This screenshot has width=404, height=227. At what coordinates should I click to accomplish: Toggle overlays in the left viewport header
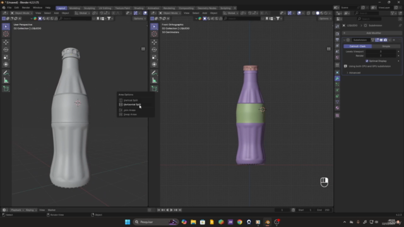145,13
